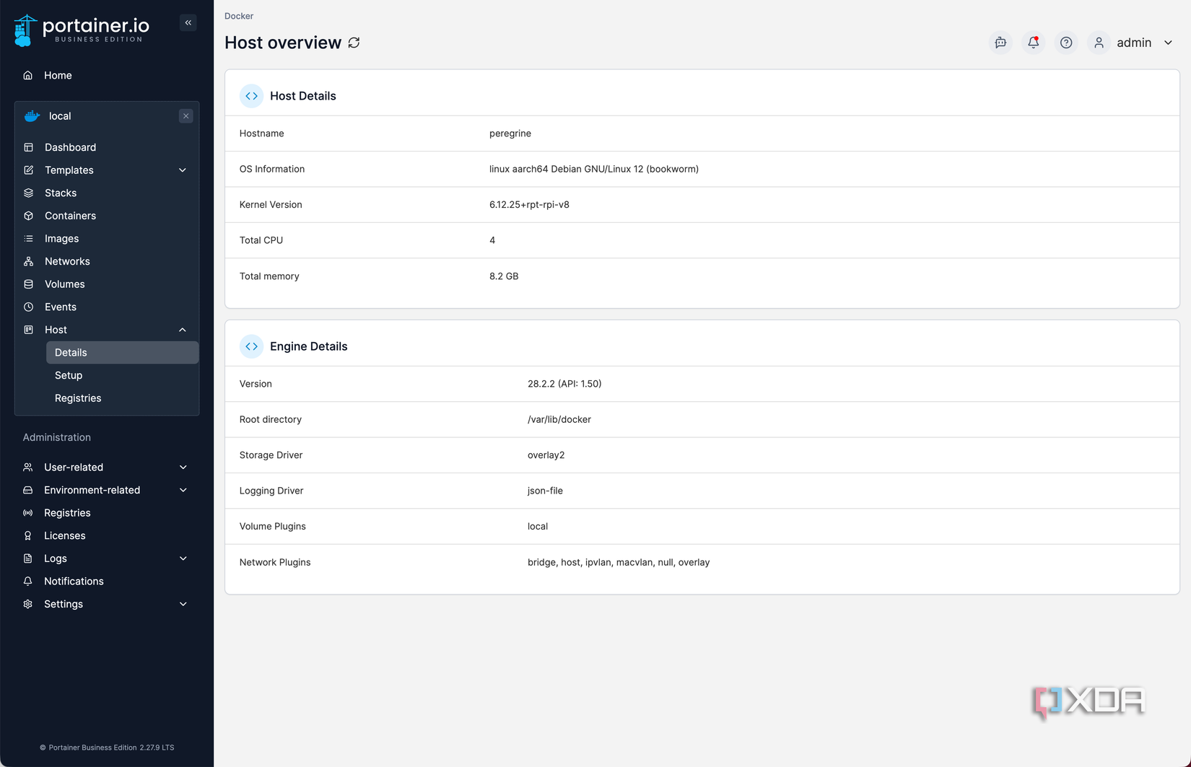Collapse the Host section chevron

[183, 330]
